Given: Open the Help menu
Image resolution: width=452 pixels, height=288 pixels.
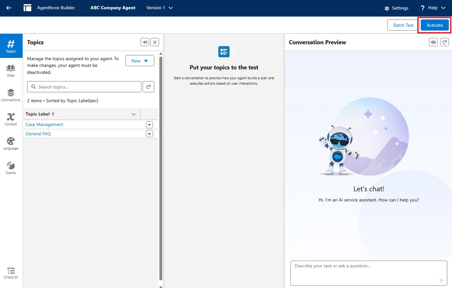Looking at the screenshot, I should pyautogui.click(x=433, y=8).
